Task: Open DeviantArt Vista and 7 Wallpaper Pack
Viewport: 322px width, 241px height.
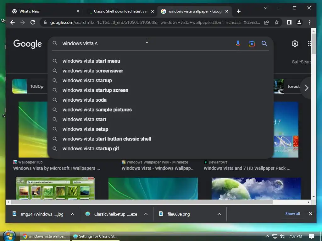Action: 247,168
